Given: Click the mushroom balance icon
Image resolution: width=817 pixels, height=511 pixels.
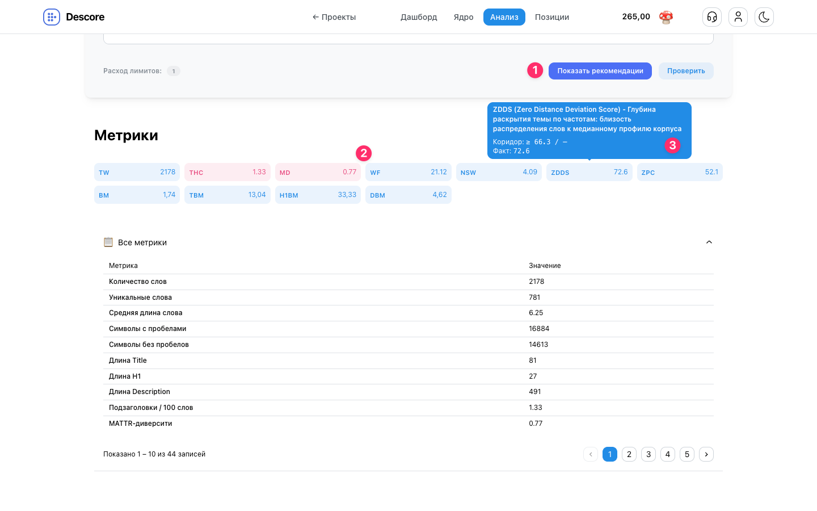Looking at the screenshot, I should coord(666,17).
